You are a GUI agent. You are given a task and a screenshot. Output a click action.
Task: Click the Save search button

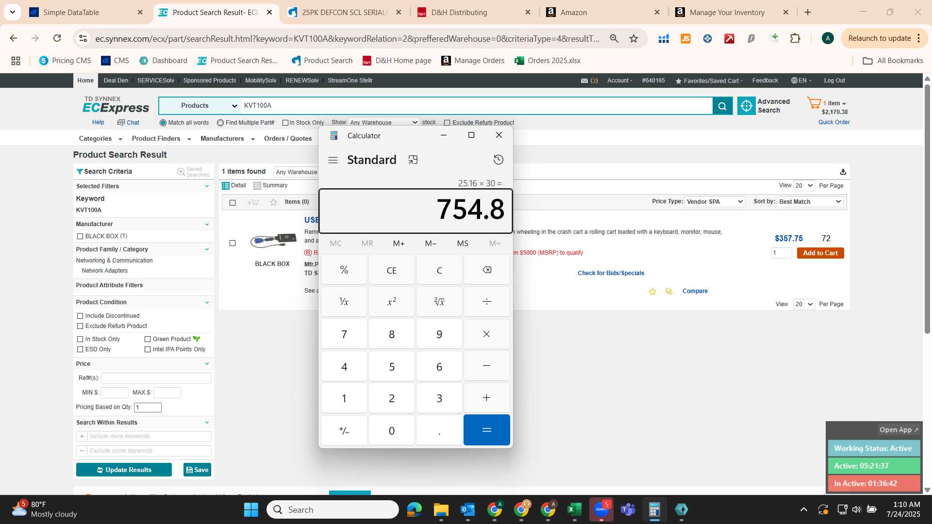tap(197, 470)
